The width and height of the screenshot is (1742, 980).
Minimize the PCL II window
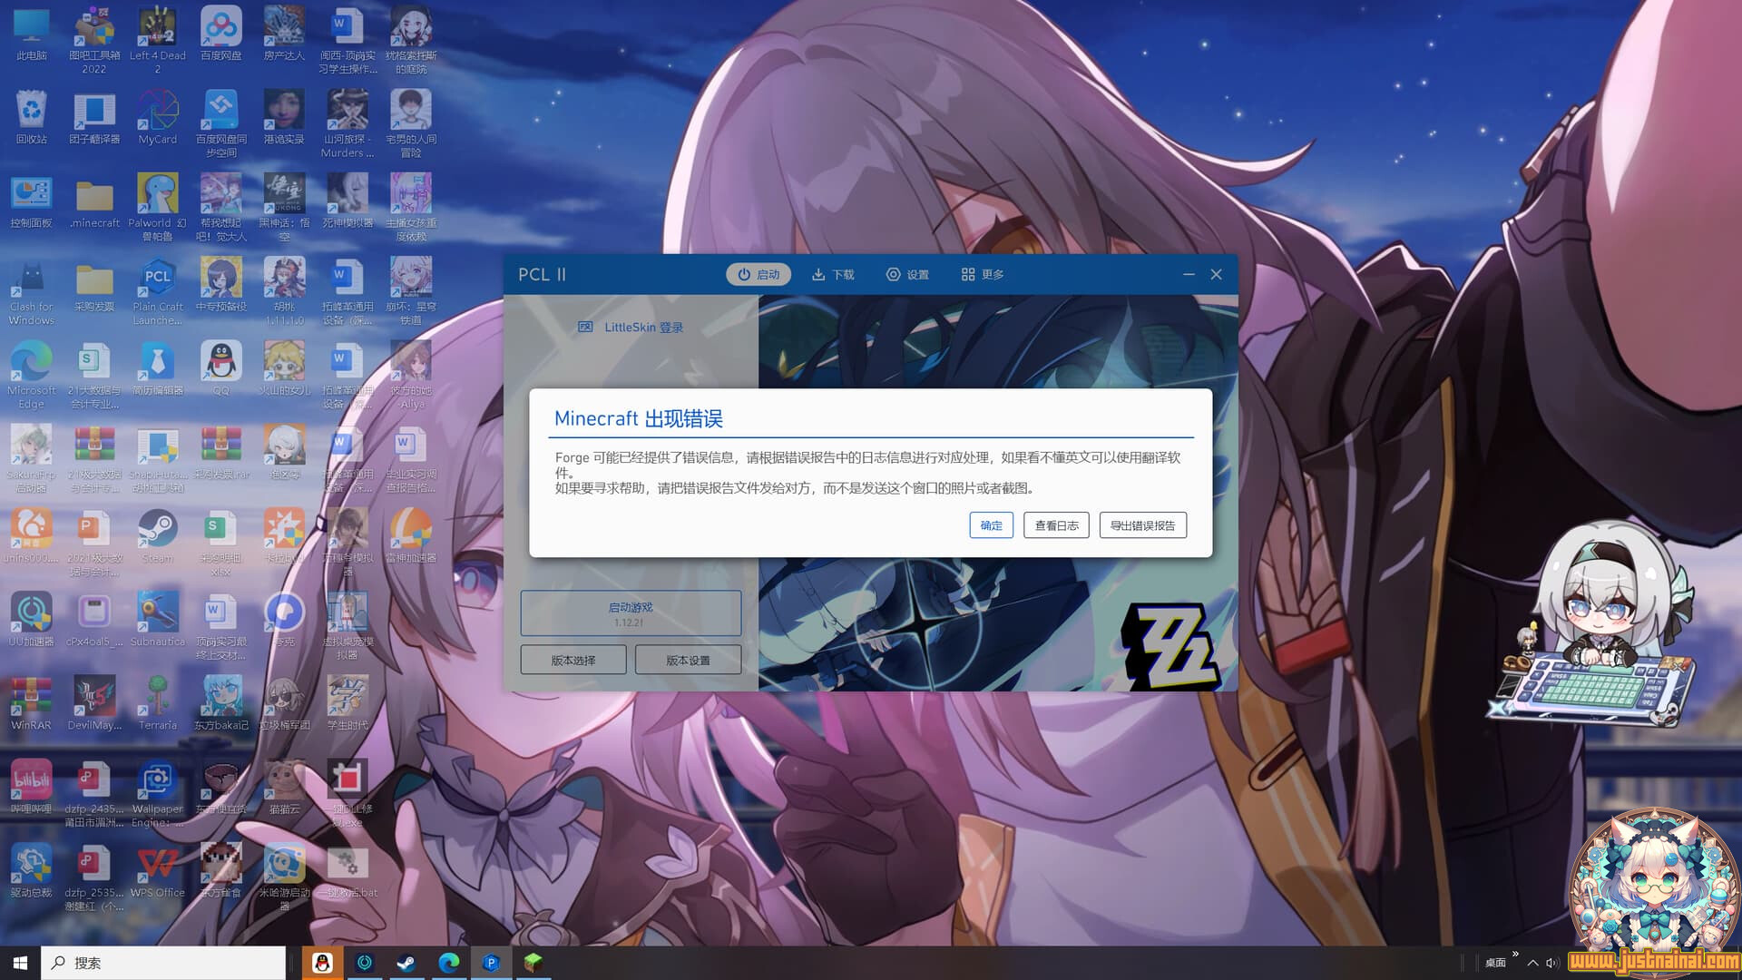click(x=1189, y=274)
